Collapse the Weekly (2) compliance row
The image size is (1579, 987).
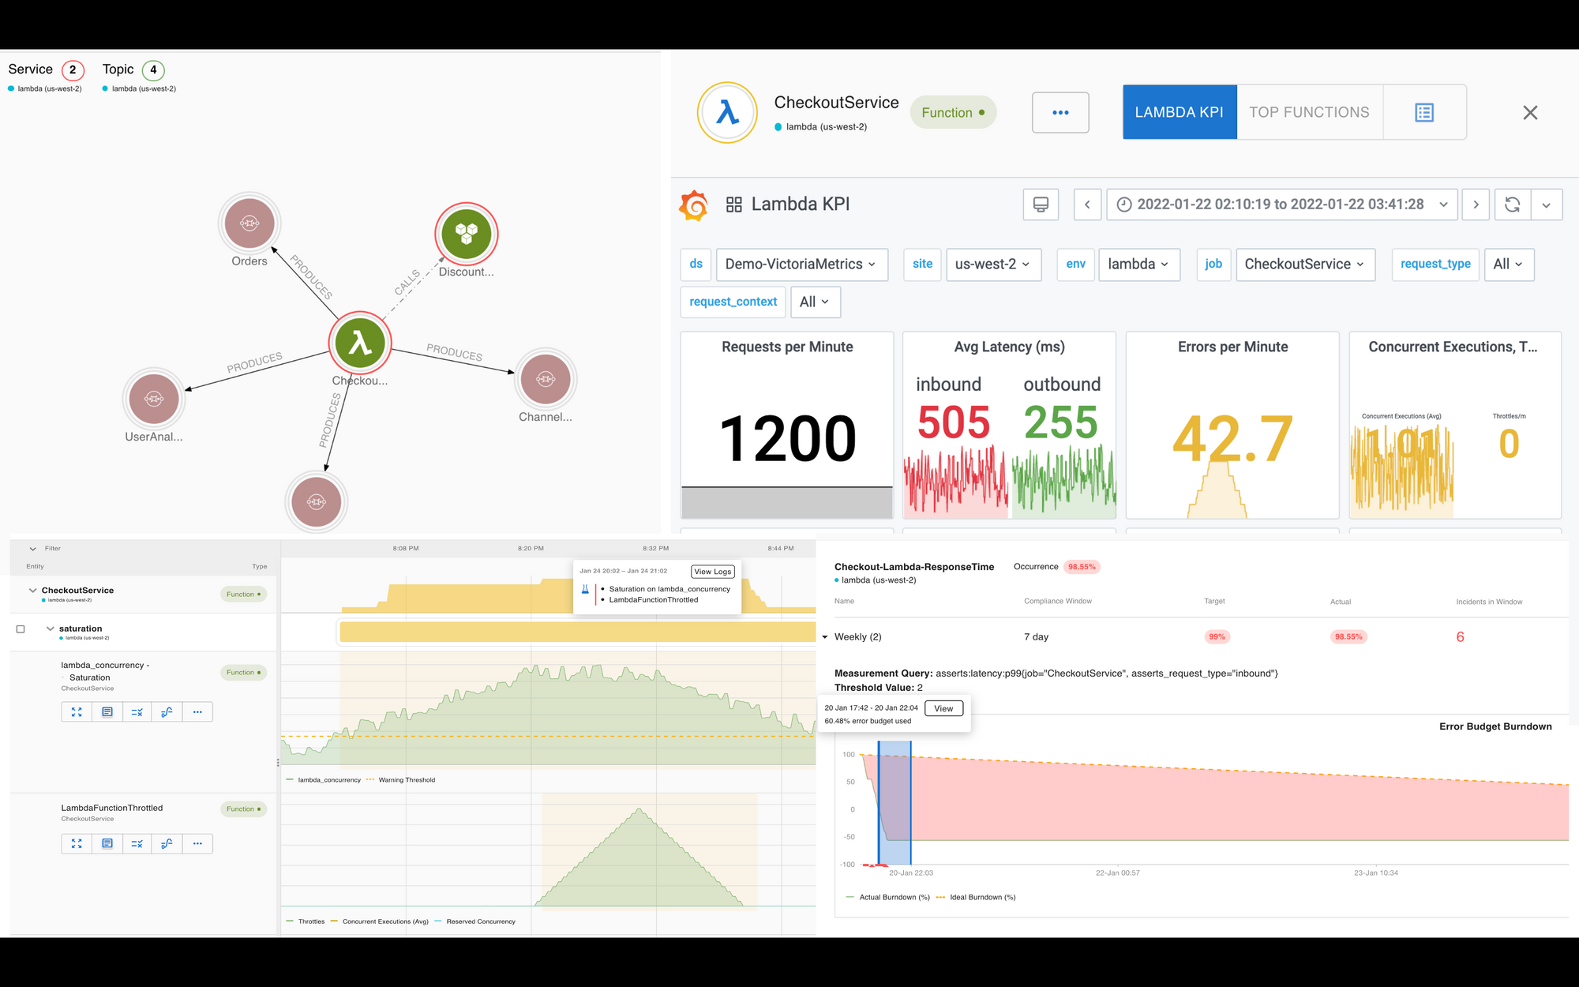(x=826, y=636)
